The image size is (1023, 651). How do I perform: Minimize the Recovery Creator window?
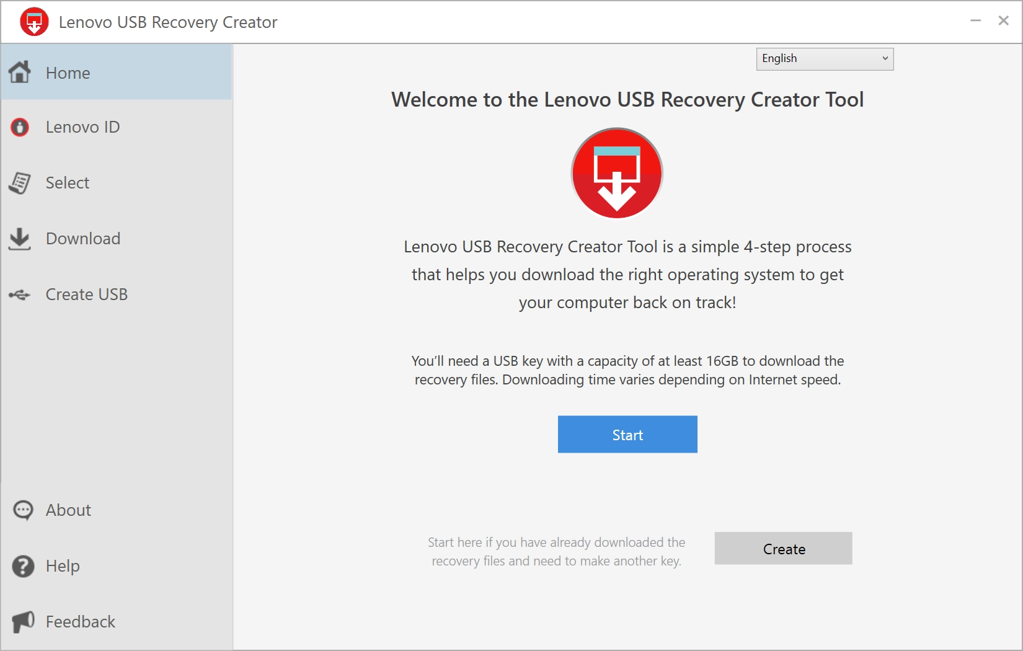975,20
